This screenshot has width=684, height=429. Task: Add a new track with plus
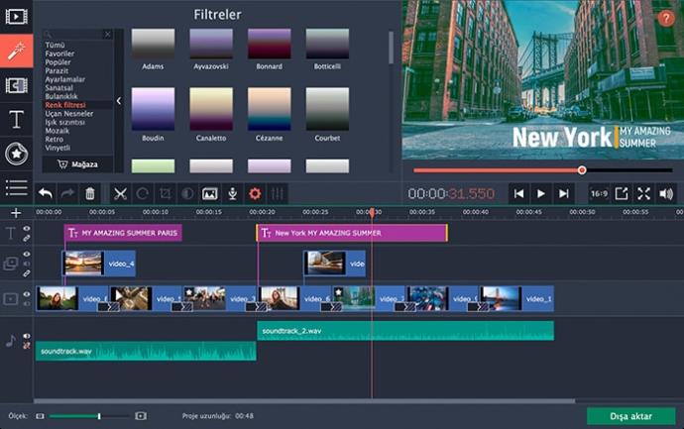point(16,213)
